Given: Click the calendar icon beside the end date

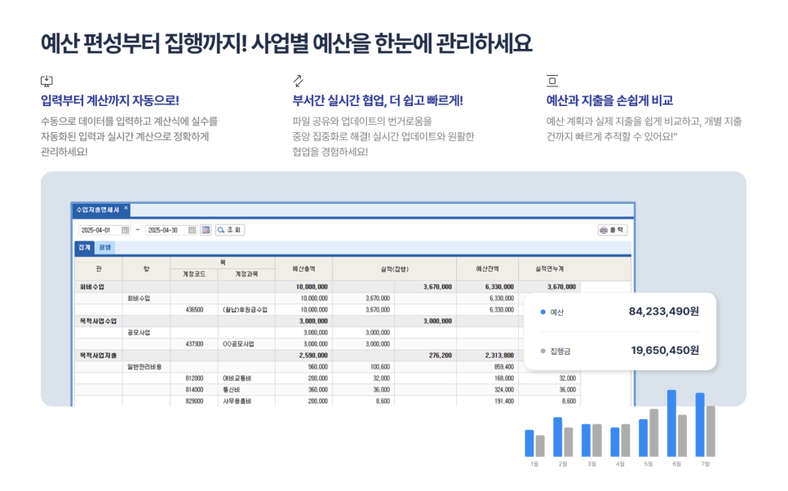Looking at the screenshot, I should click(x=191, y=231).
